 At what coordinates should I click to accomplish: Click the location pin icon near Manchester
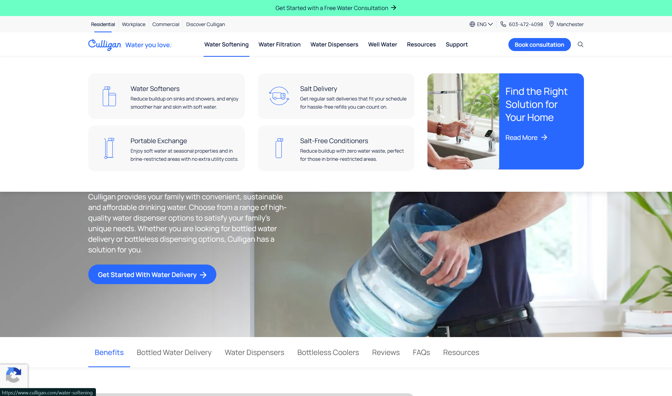[552, 24]
